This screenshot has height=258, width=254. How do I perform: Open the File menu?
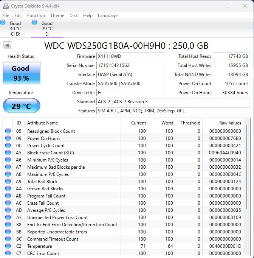pyautogui.click(x=6, y=16)
